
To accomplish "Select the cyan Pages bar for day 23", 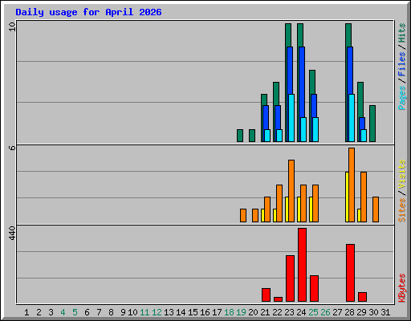I will pyautogui.click(x=291, y=118).
